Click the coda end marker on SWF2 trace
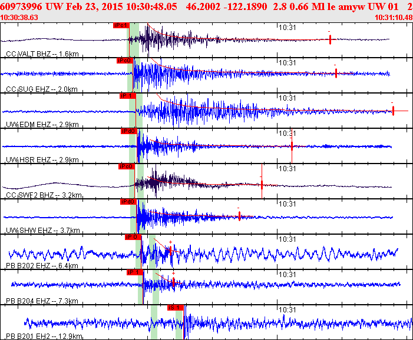The height and width of the screenshot is (340, 413). 262,185
